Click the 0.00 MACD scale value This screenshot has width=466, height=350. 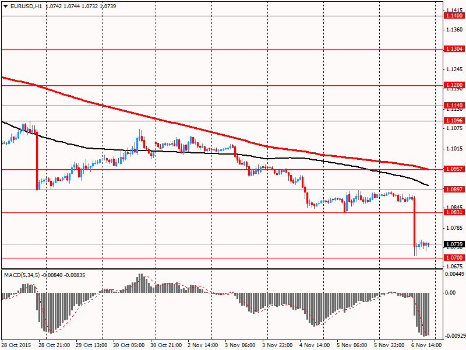[450, 293]
